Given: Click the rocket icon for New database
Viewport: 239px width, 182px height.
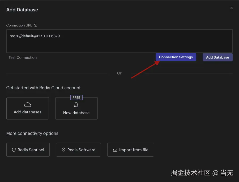Looking at the screenshot, I should (76, 105).
